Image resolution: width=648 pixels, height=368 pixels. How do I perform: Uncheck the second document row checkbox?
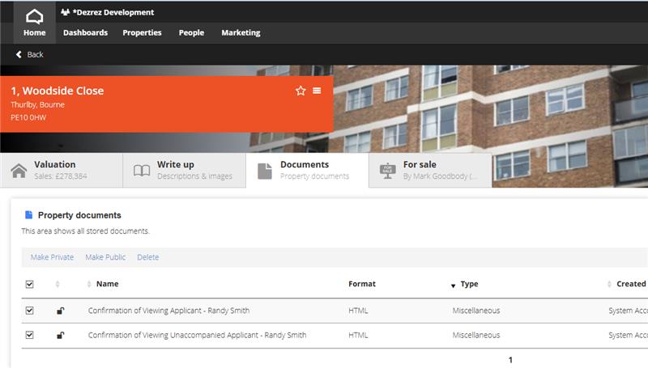30,335
